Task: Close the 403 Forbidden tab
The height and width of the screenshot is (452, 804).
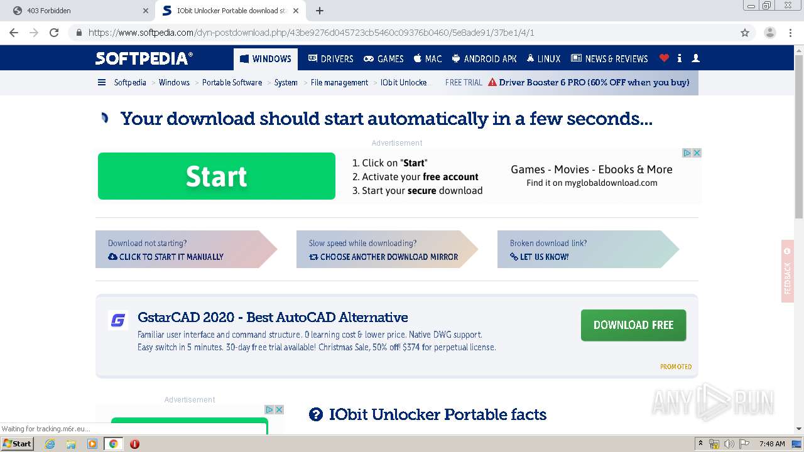Action: pos(146,11)
